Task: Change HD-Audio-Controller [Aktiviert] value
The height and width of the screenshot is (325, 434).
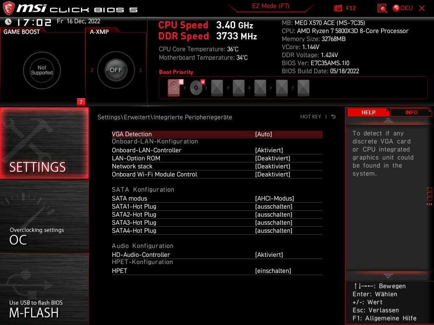Action: 269,254
